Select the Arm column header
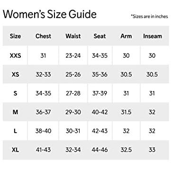This screenshot has width=171, height=171. [126, 36]
